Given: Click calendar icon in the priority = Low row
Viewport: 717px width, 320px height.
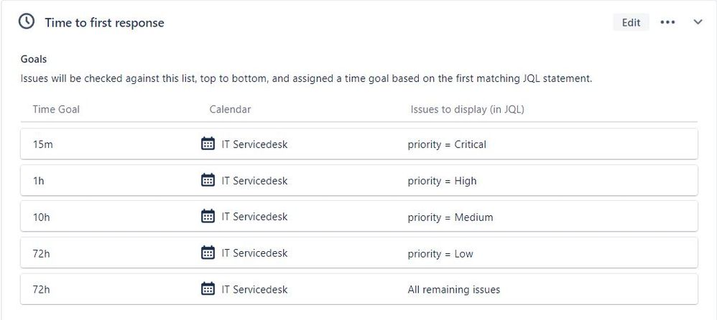Looking at the screenshot, I should click(x=208, y=252).
